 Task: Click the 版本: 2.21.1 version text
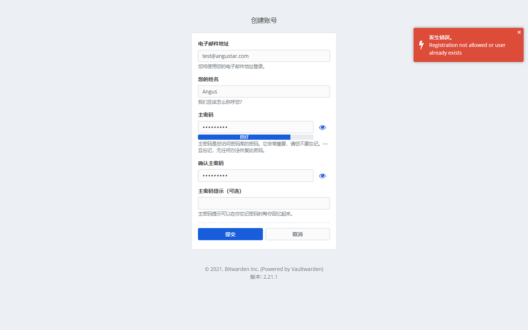point(264,277)
